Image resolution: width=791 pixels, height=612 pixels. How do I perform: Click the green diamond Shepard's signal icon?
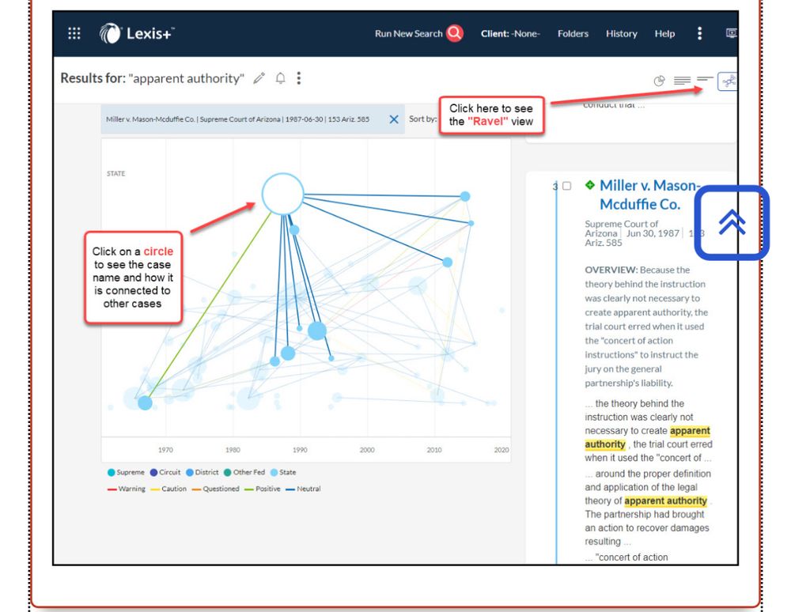point(590,185)
